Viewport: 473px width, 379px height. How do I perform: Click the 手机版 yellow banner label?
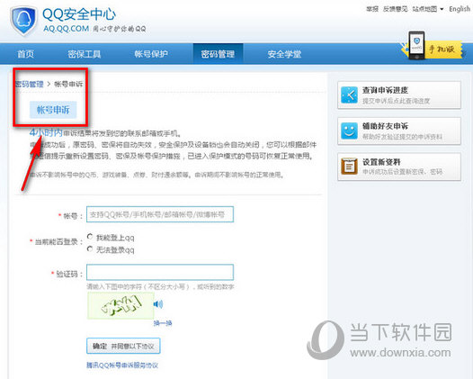point(442,49)
